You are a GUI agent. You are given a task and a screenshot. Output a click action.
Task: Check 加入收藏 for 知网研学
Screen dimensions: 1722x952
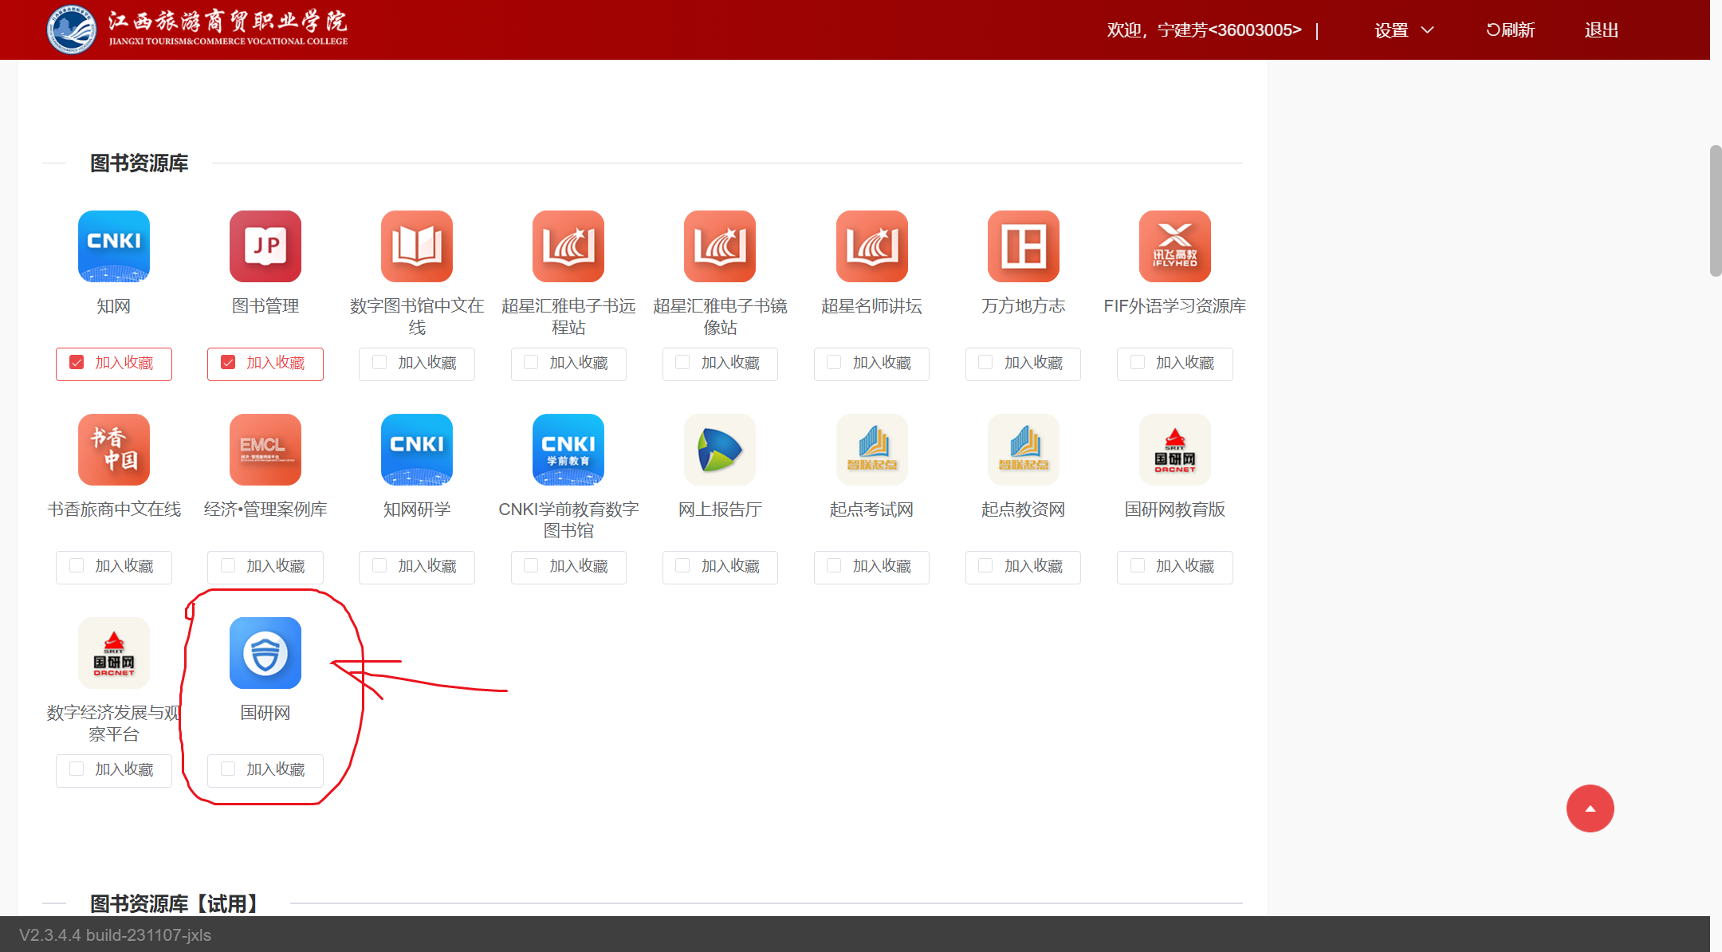[x=379, y=566]
